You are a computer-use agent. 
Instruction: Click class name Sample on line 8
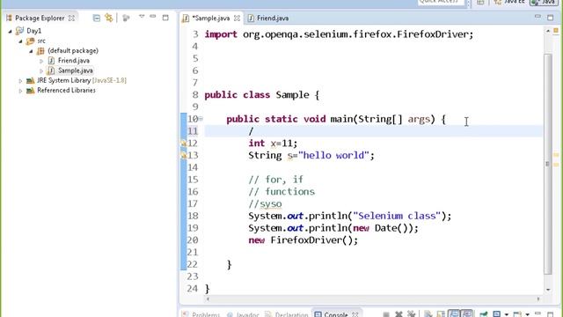[292, 95]
